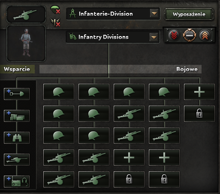Viewport: 220px width, 194px height.
Task: Click the Infantry Divisions combo box label
Action: (x=103, y=37)
